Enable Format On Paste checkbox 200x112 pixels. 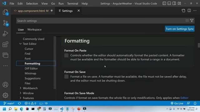point(66,55)
